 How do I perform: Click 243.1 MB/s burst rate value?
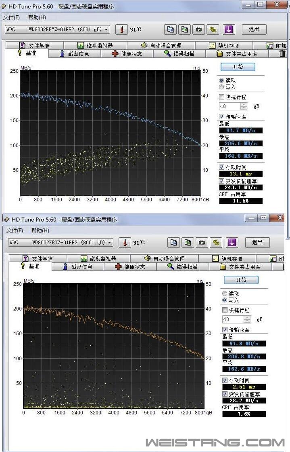tap(241, 187)
